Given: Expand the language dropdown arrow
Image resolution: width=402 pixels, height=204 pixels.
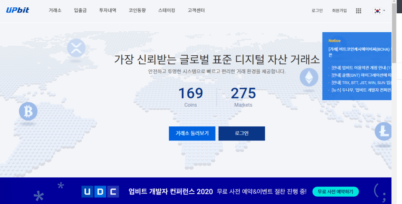Looking at the screenshot, I should click(x=384, y=11).
